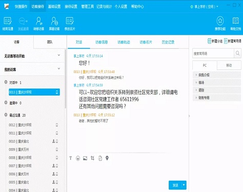
Task: Open the 管理工具 menu
Action: click(88, 7)
